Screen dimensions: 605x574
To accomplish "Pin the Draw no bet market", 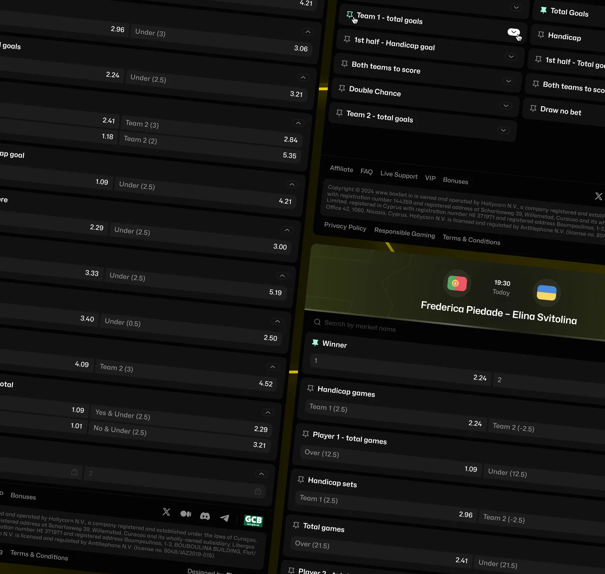I will coord(533,108).
